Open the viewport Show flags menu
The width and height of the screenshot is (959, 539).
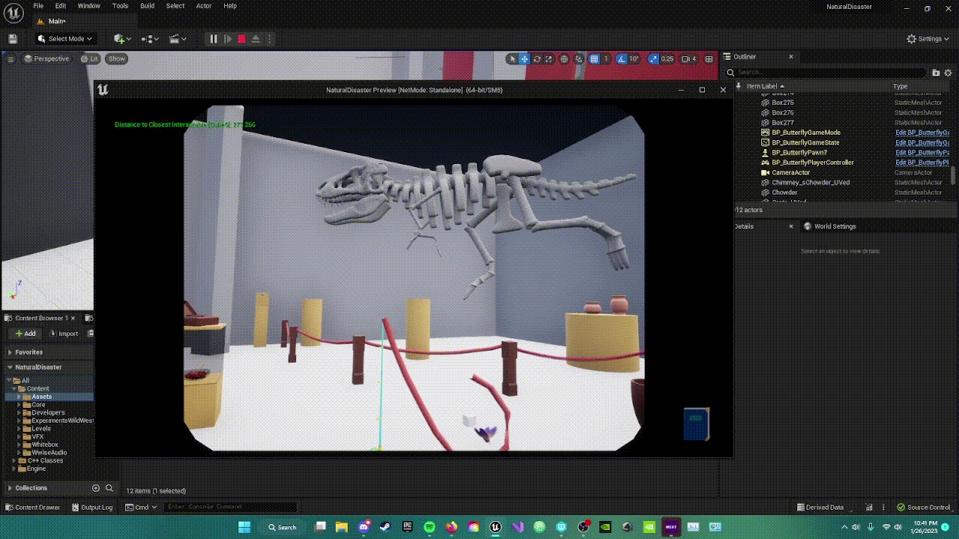(117, 58)
